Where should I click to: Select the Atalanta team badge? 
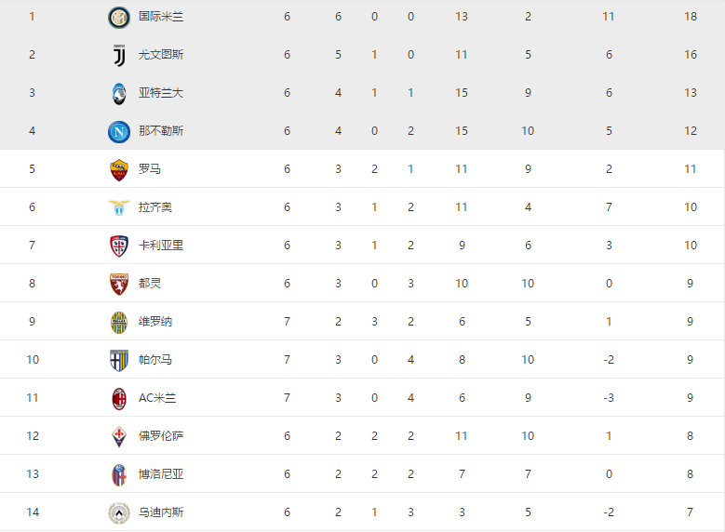click(119, 94)
